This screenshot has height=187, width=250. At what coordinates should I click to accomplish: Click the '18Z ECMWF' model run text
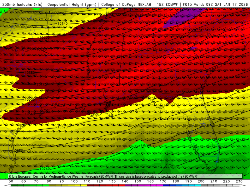coord(167,4)
